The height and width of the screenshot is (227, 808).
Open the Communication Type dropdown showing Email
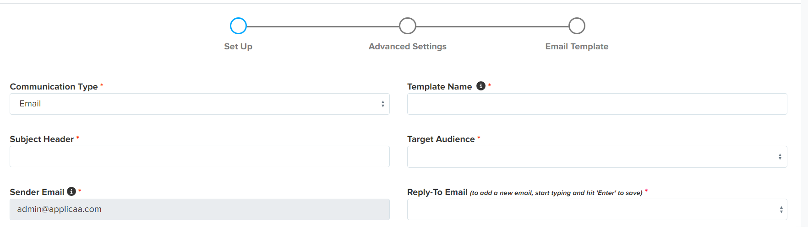coord(199,104)
